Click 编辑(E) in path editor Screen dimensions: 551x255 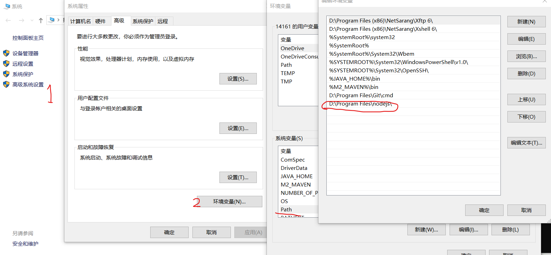coord(526,39)
